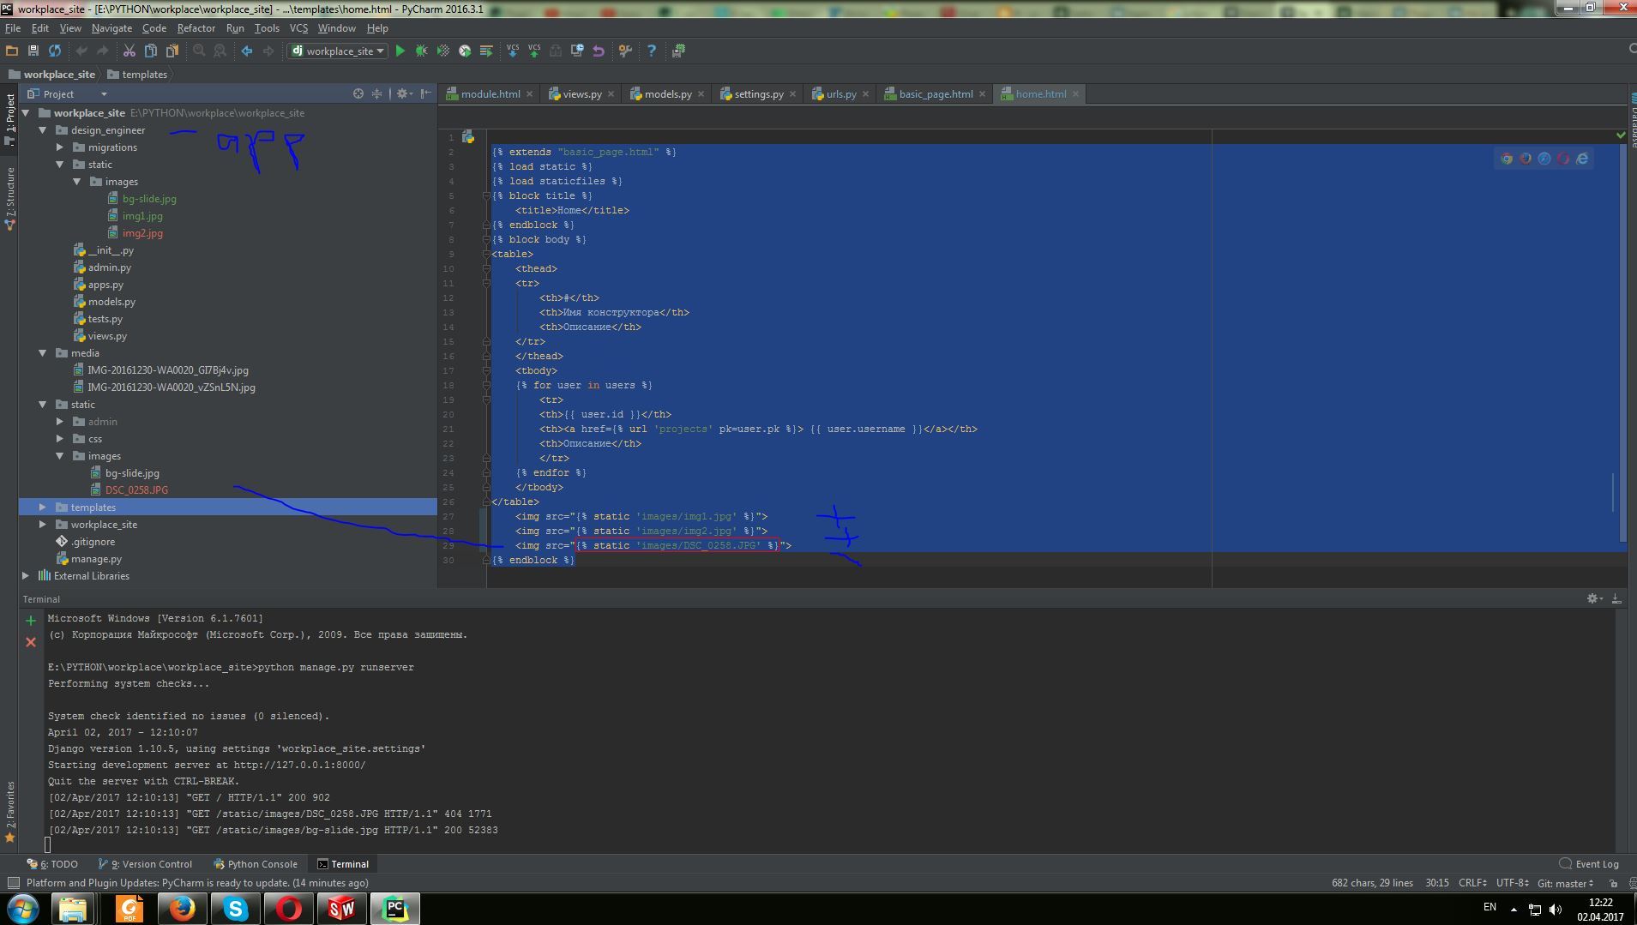Viewport: 1637px width, 925px height.
Task: Open the File menu
Action: [x=13, y=27]
